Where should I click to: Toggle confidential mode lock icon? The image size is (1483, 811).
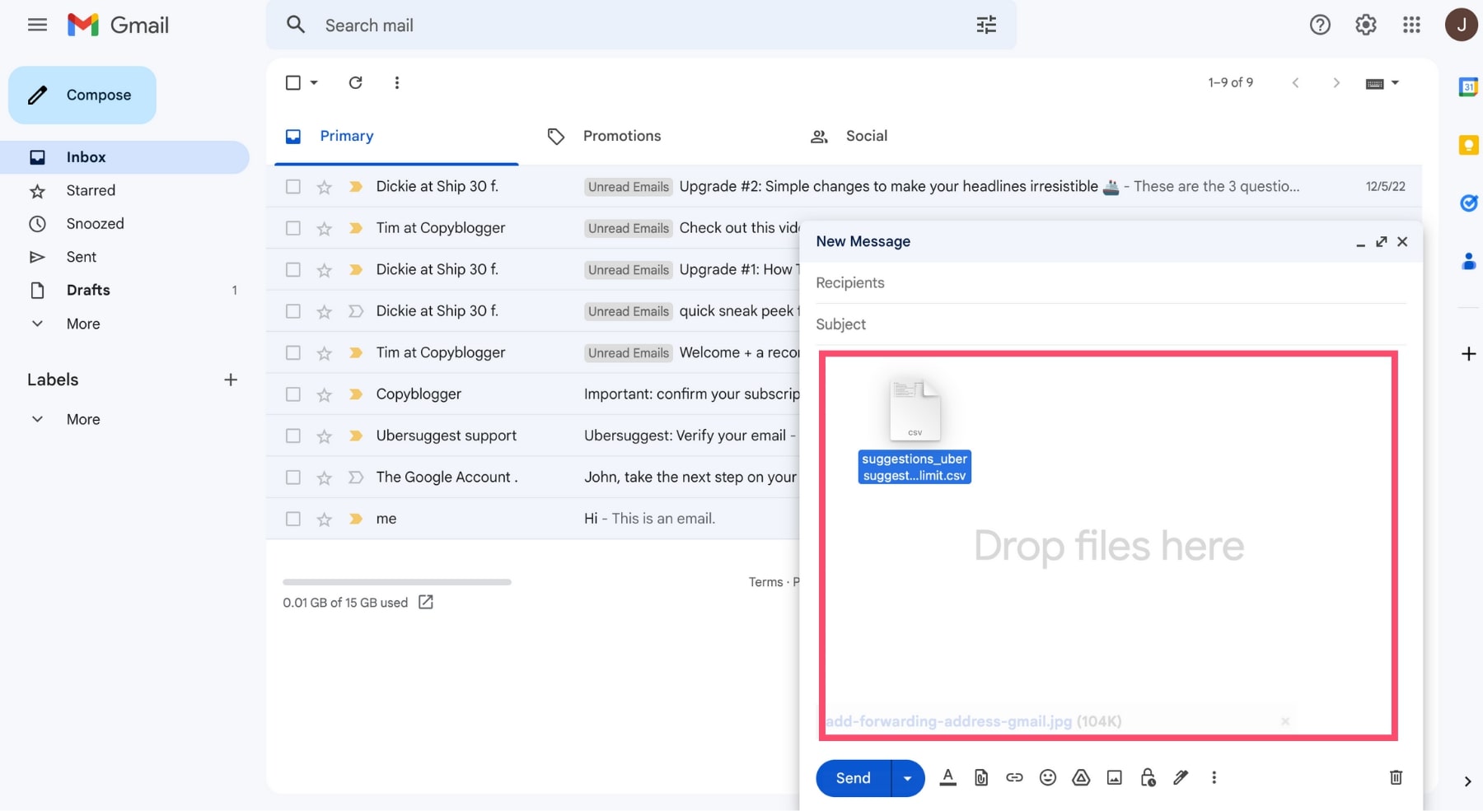1148,777
